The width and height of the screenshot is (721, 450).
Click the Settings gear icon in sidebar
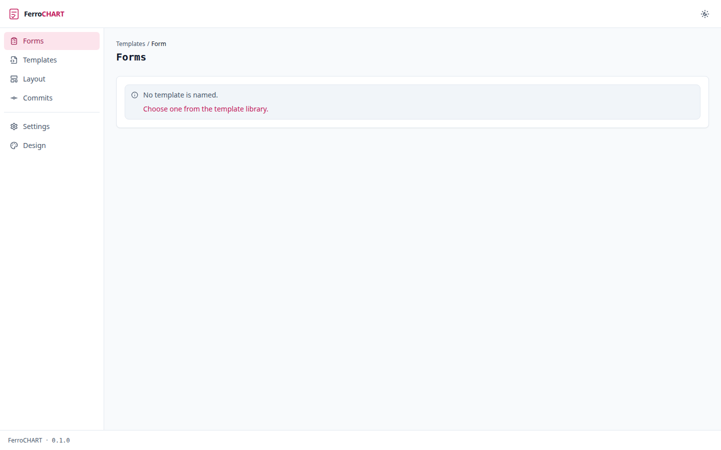14,126
